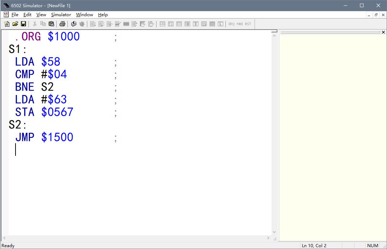Assemble the source code
This screenshot has height=249, width=387.
74,24
